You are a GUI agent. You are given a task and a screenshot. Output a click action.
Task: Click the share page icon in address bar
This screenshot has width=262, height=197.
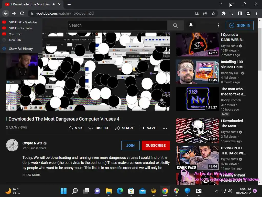coord(205,13)
